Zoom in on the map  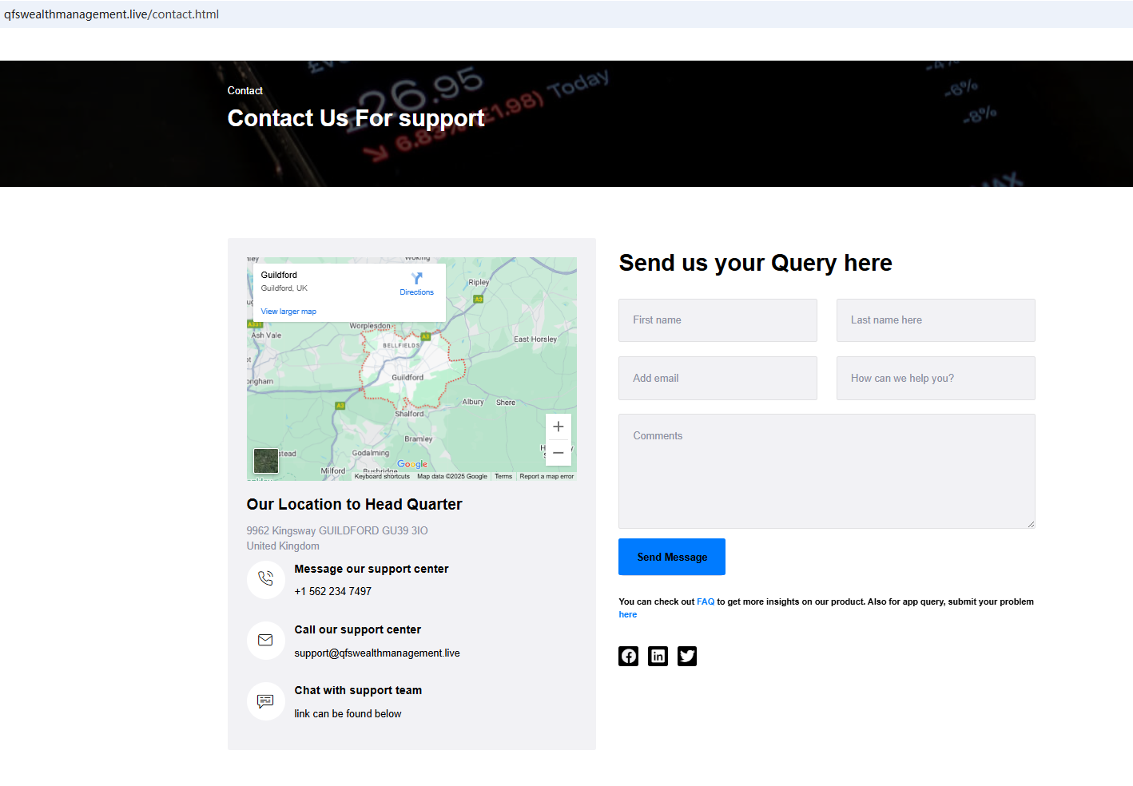559,427
